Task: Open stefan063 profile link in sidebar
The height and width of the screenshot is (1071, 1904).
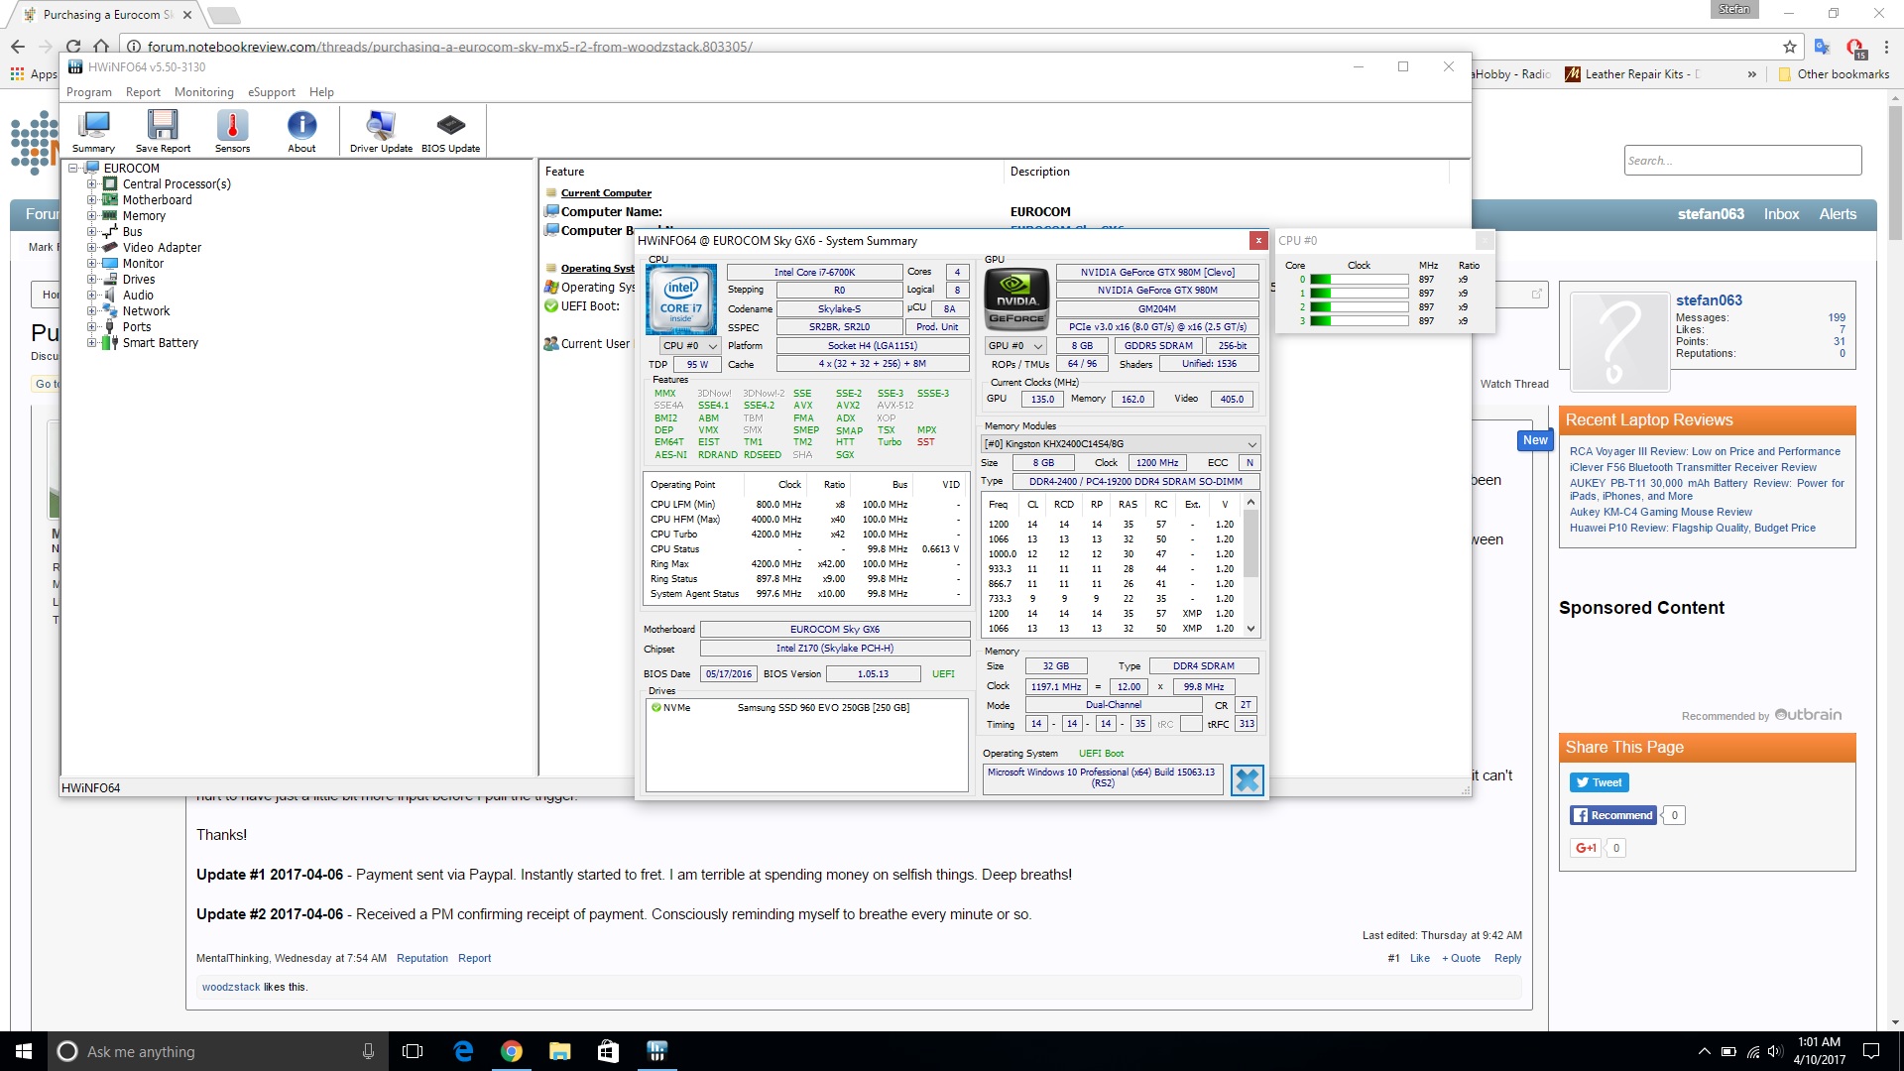Action: point(1709,300)
